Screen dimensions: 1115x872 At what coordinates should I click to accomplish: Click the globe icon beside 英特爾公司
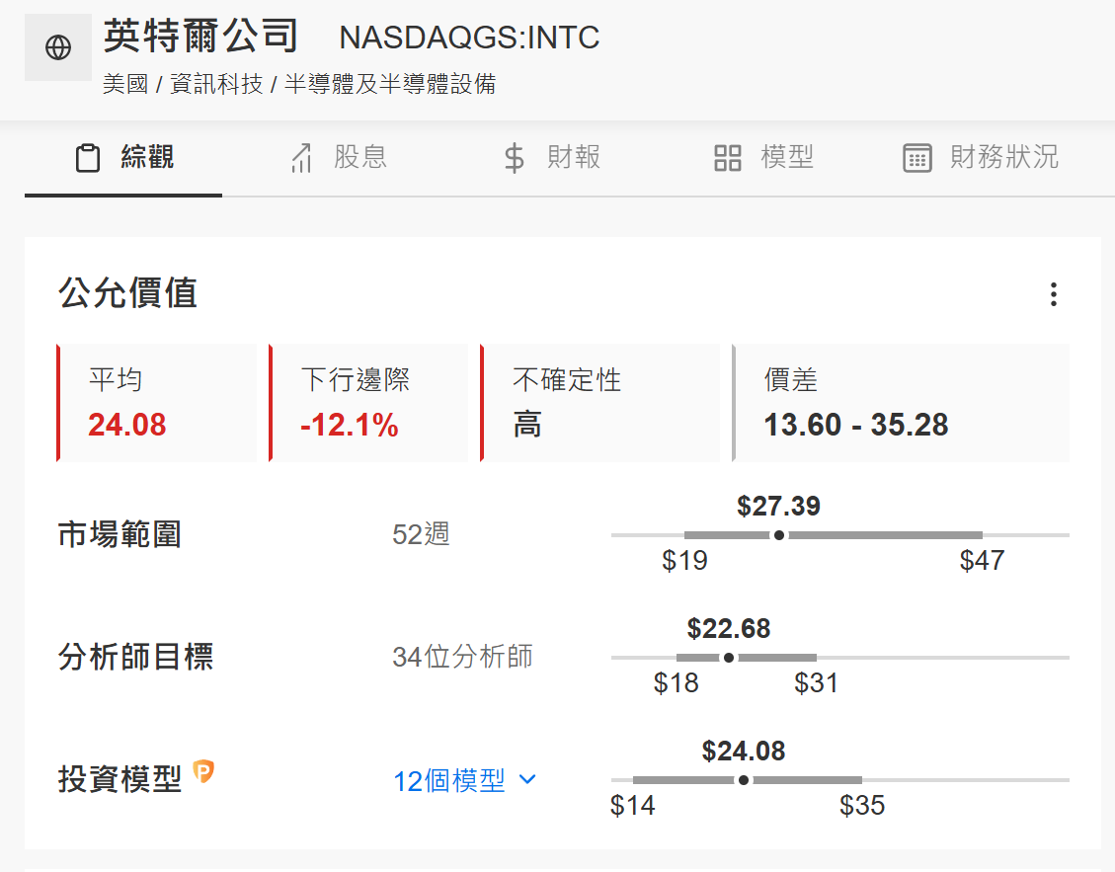coord(58,47)
